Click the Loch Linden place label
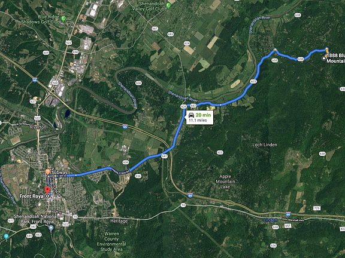Image resolution: width=345 pixels, height=258 pixels. coord(265,145)
